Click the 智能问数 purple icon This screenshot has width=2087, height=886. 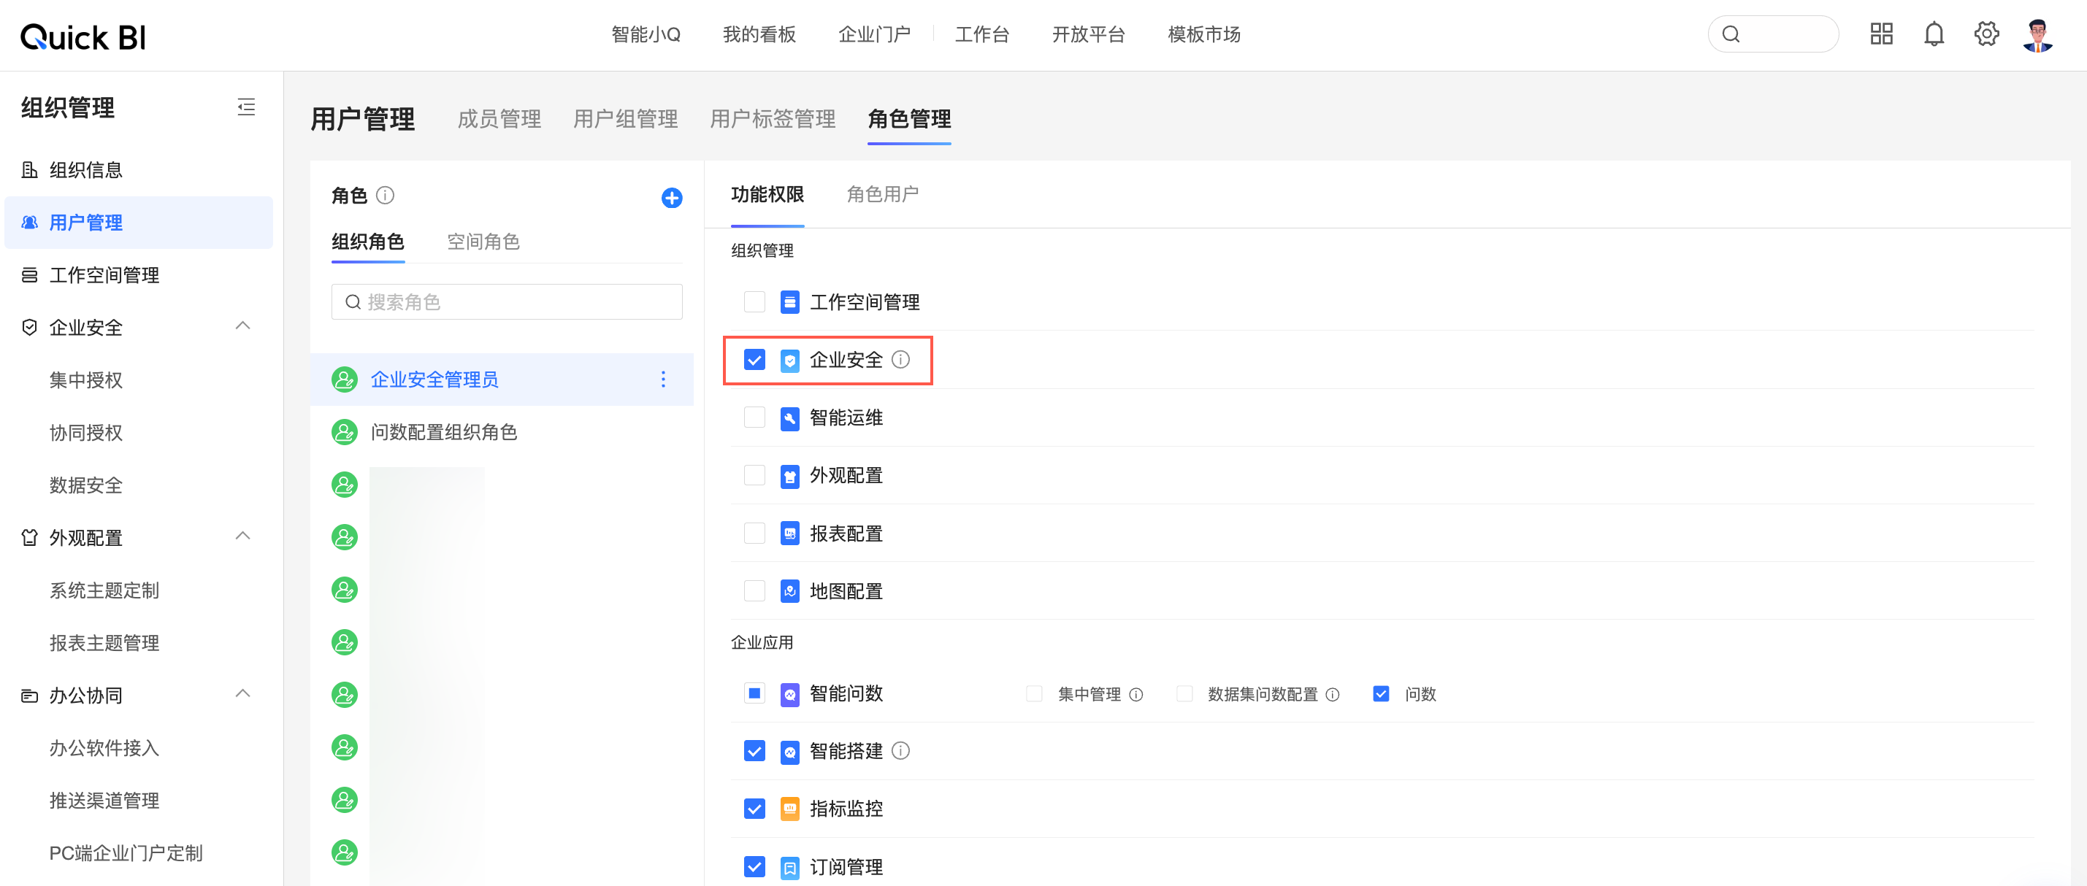[x=790, y=694]
